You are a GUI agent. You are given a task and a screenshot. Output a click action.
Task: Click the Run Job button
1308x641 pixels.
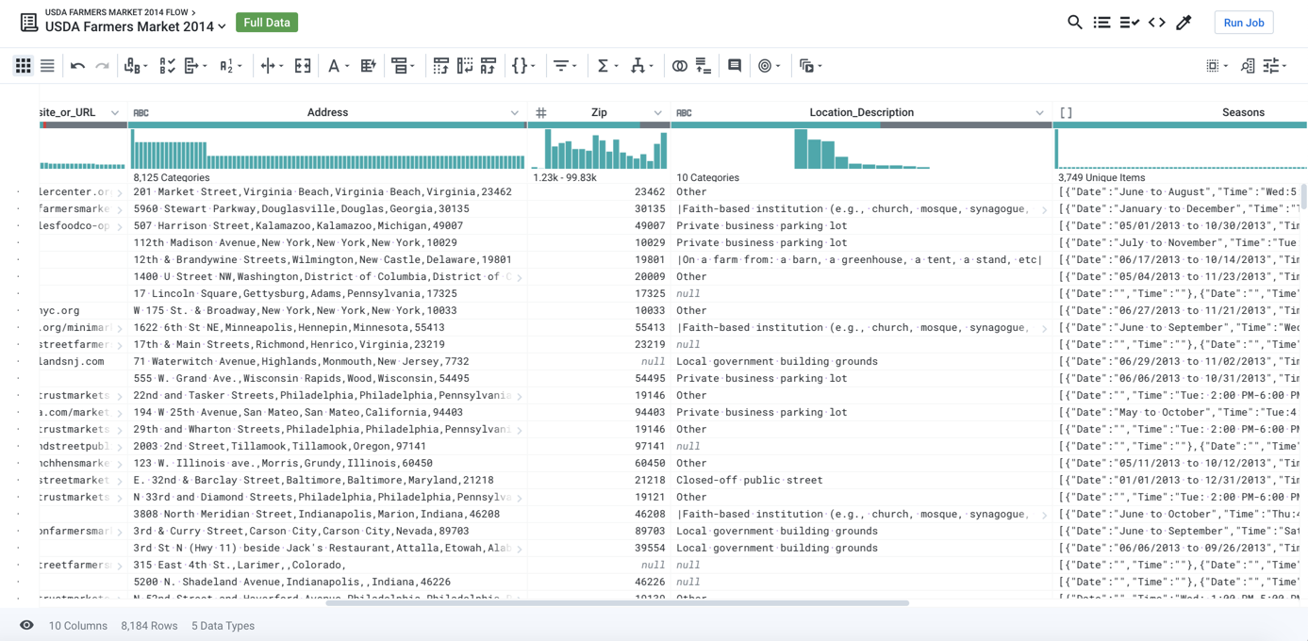pyautogui.click(x=1243, y=22)
